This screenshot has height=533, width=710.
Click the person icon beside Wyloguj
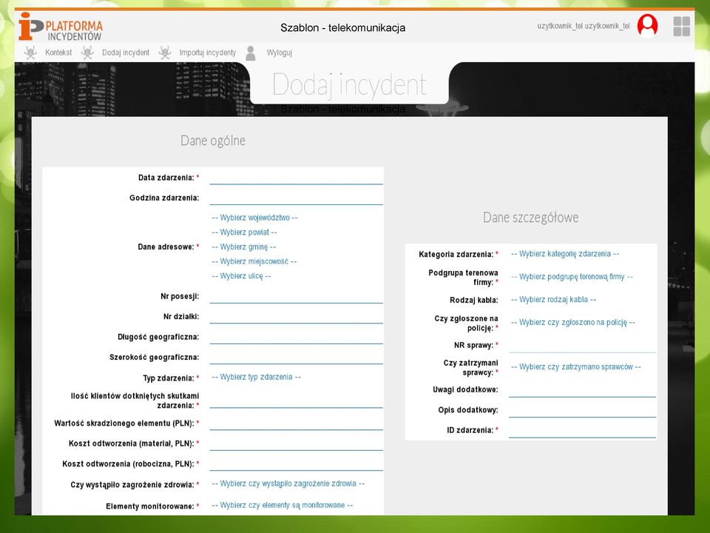251,53
